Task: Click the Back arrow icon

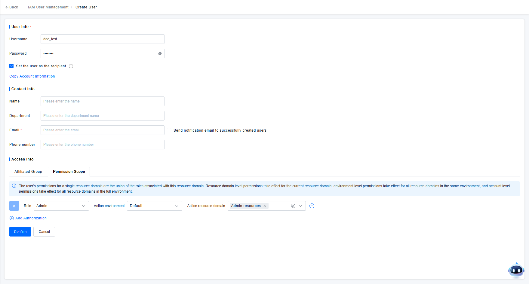Action: click(x=7, y=7)
